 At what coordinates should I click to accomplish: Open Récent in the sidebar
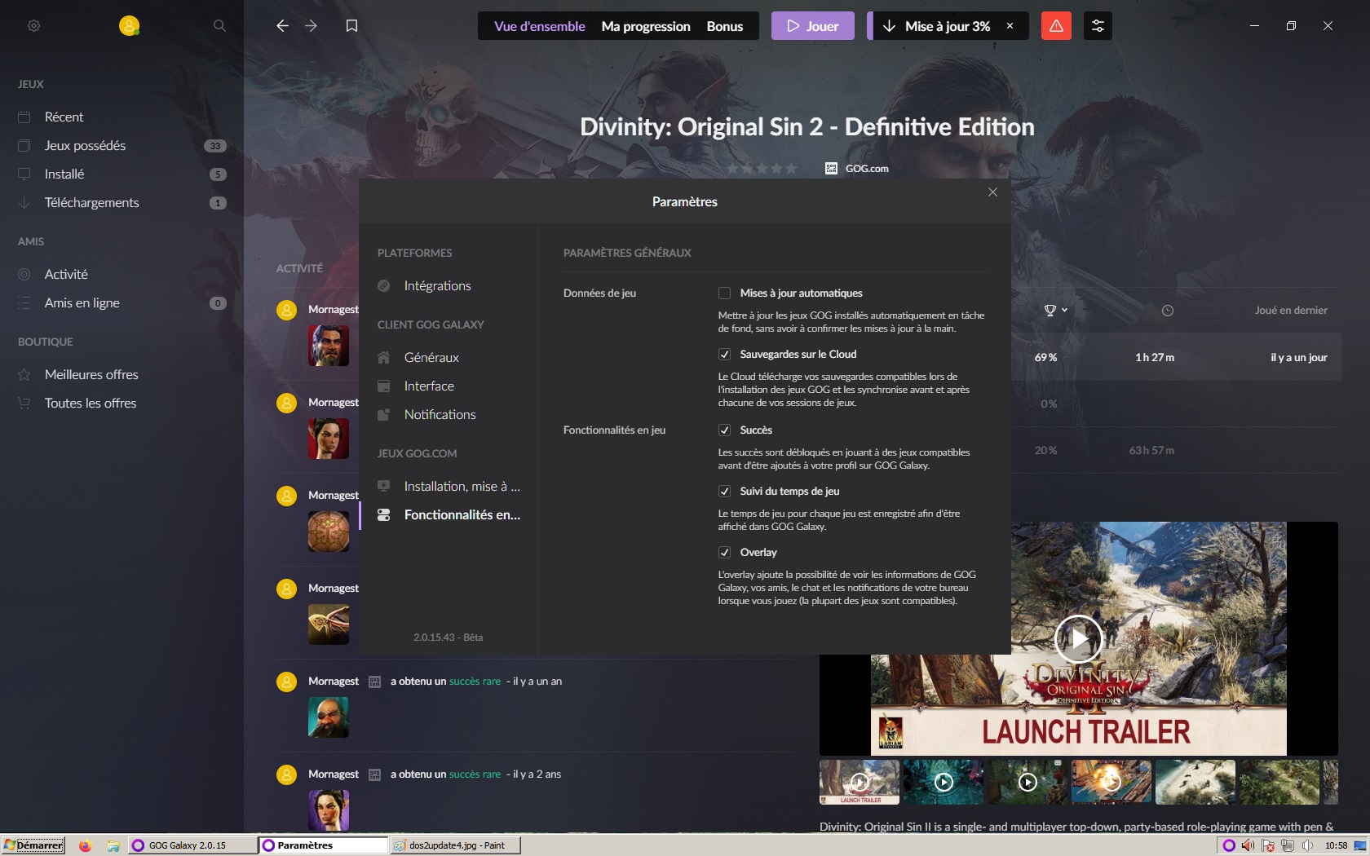pos(64,117)
